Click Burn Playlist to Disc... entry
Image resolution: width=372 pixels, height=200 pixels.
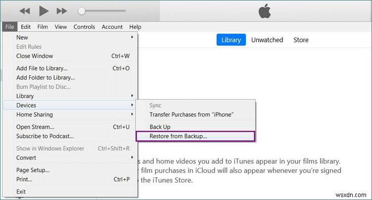[x=70, y=87]
